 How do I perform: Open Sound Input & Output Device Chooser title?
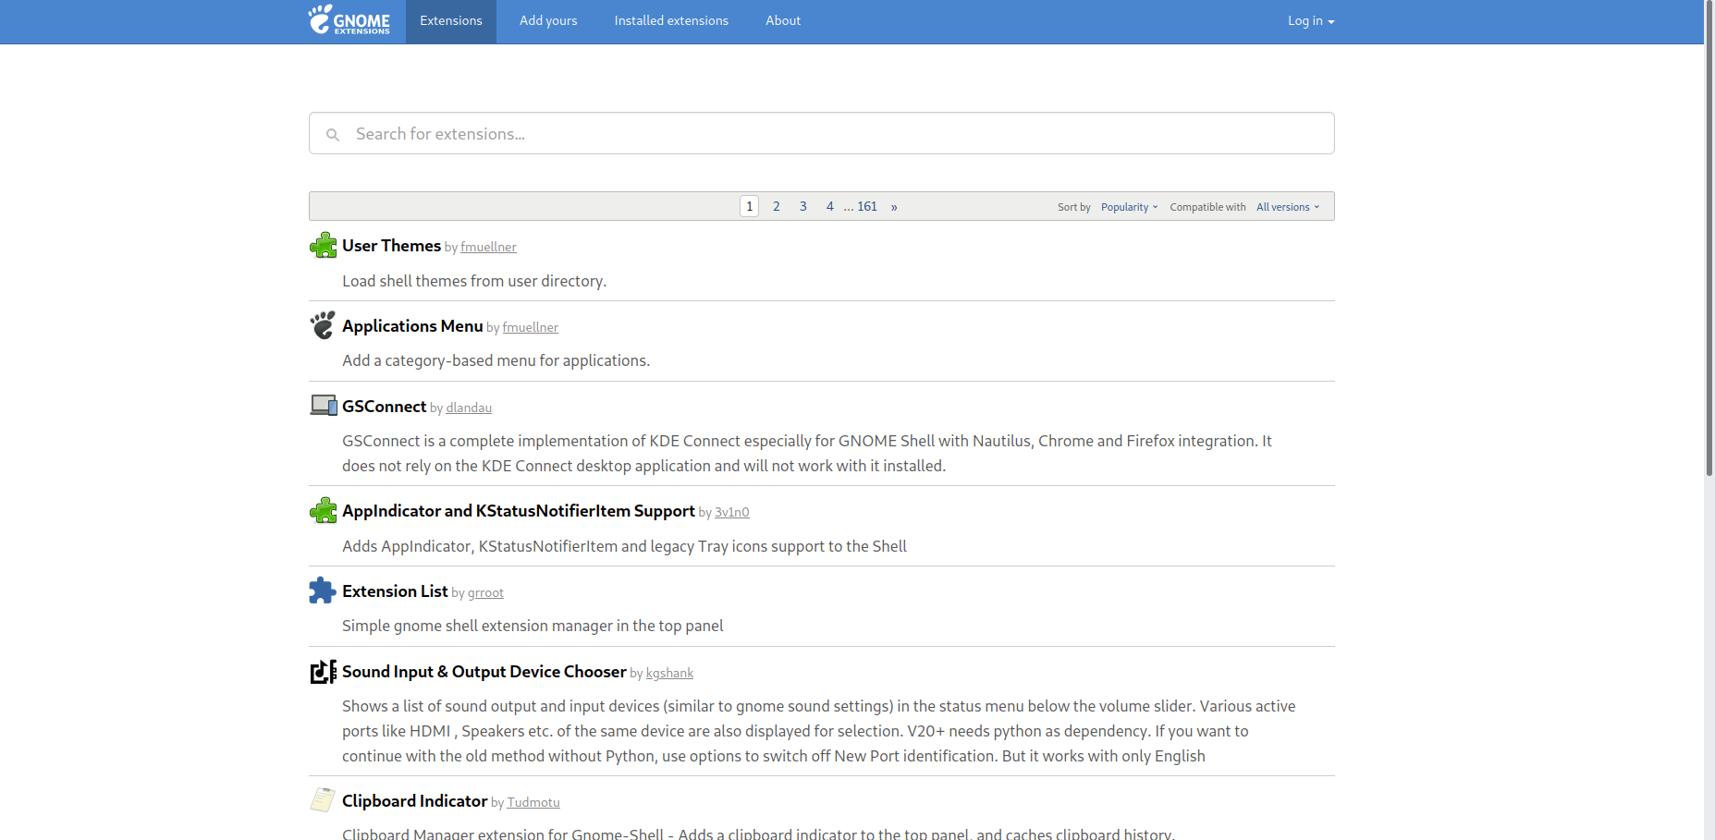coord(484,672)
